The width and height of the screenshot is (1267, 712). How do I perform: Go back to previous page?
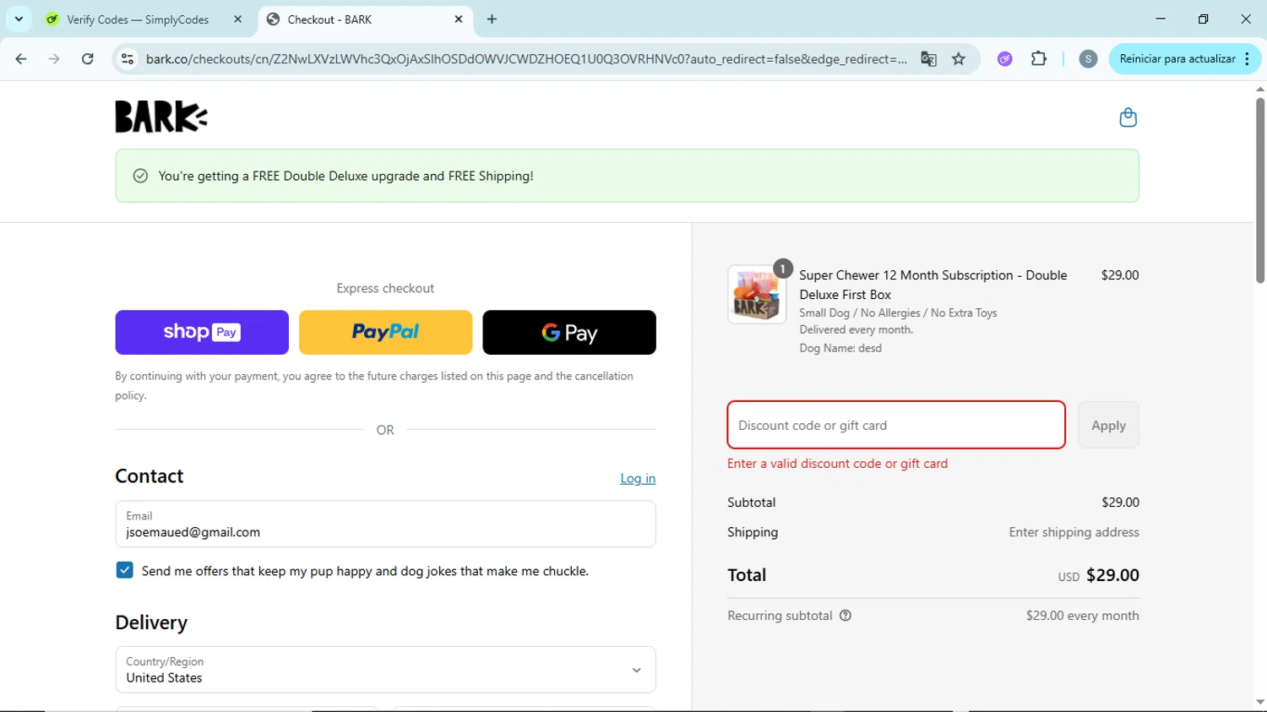21,59
